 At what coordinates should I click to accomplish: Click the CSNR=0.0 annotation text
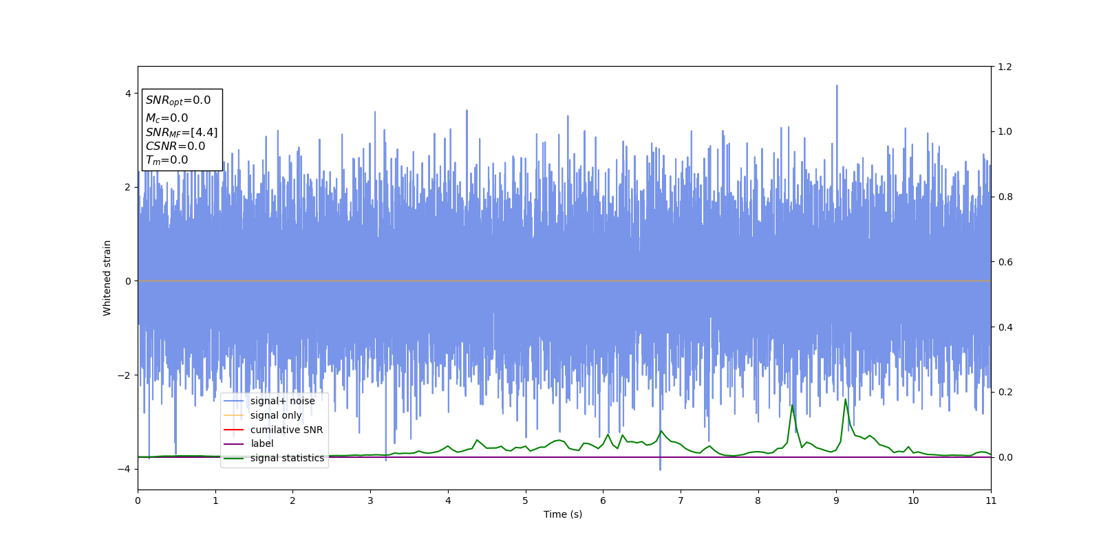point(175,146)
